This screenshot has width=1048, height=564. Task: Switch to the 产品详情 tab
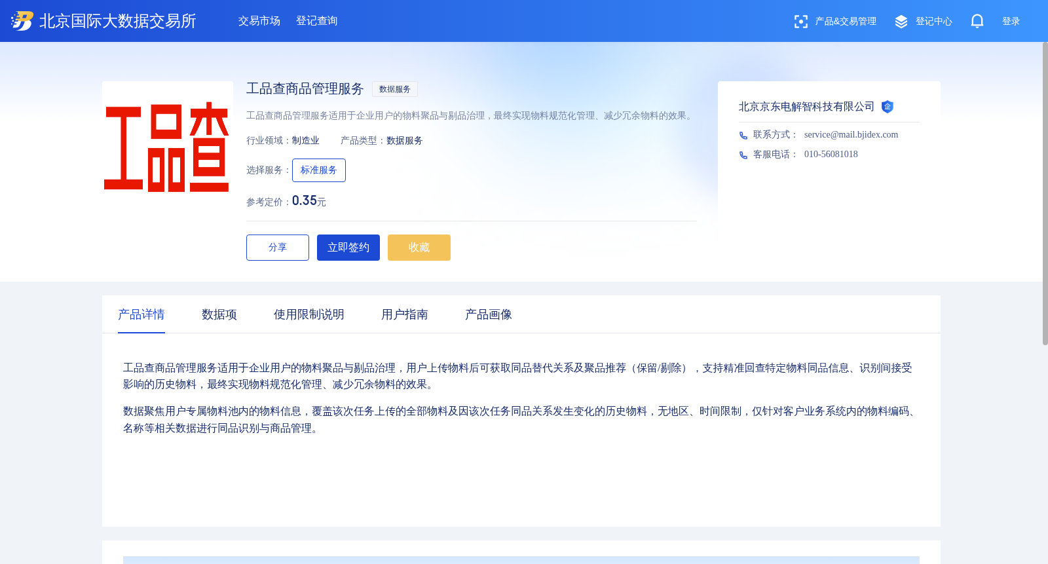click(x=141, y=314)
